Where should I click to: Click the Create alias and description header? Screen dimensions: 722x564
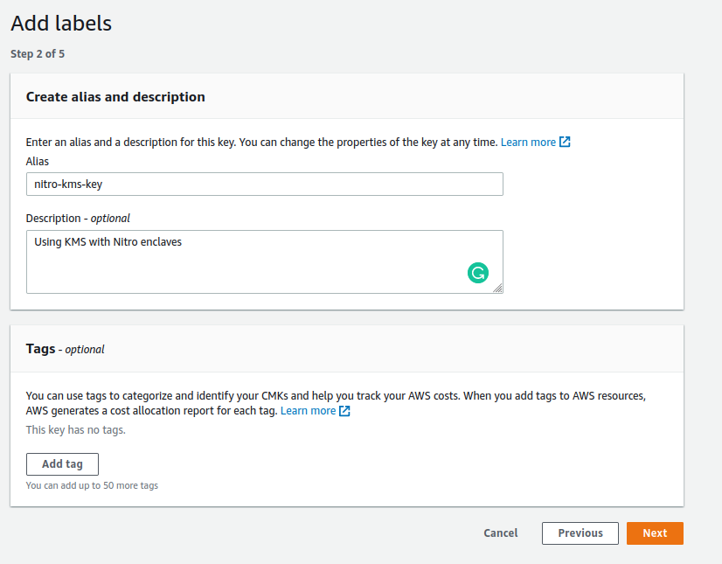(115, 97)
